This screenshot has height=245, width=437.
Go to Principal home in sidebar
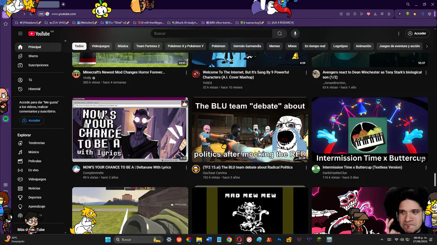38,47
